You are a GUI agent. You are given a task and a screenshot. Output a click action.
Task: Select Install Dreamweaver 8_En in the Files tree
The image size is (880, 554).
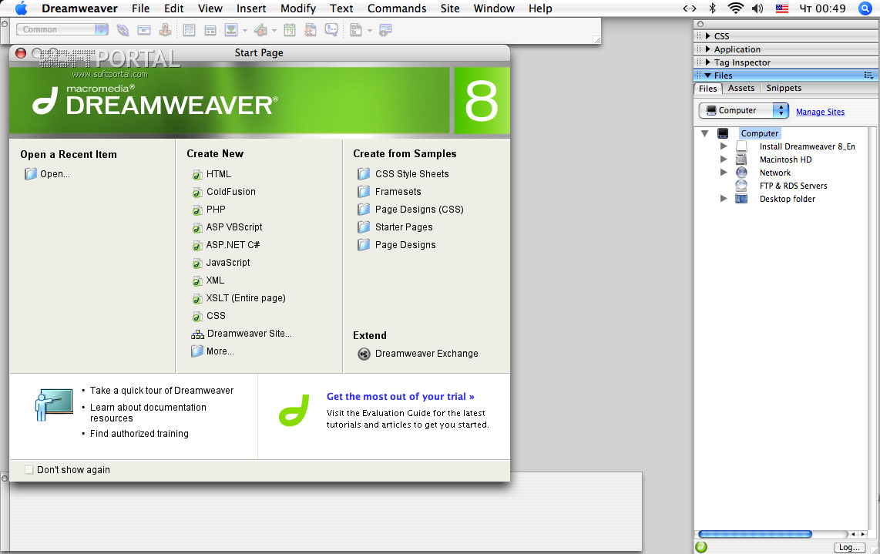coord(807,146)
